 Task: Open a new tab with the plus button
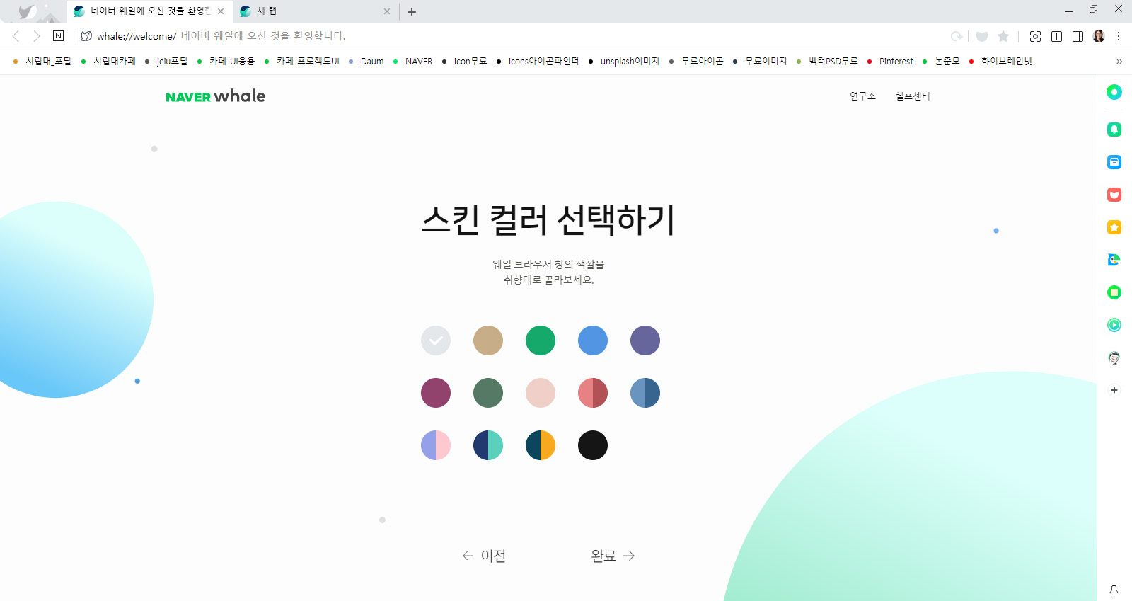[x=412, y=12]
